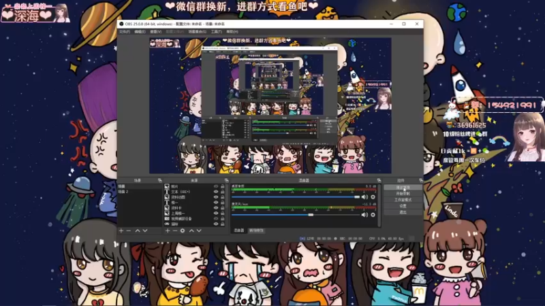Lock the 文本 (GDI+) source

coord(223,192)
